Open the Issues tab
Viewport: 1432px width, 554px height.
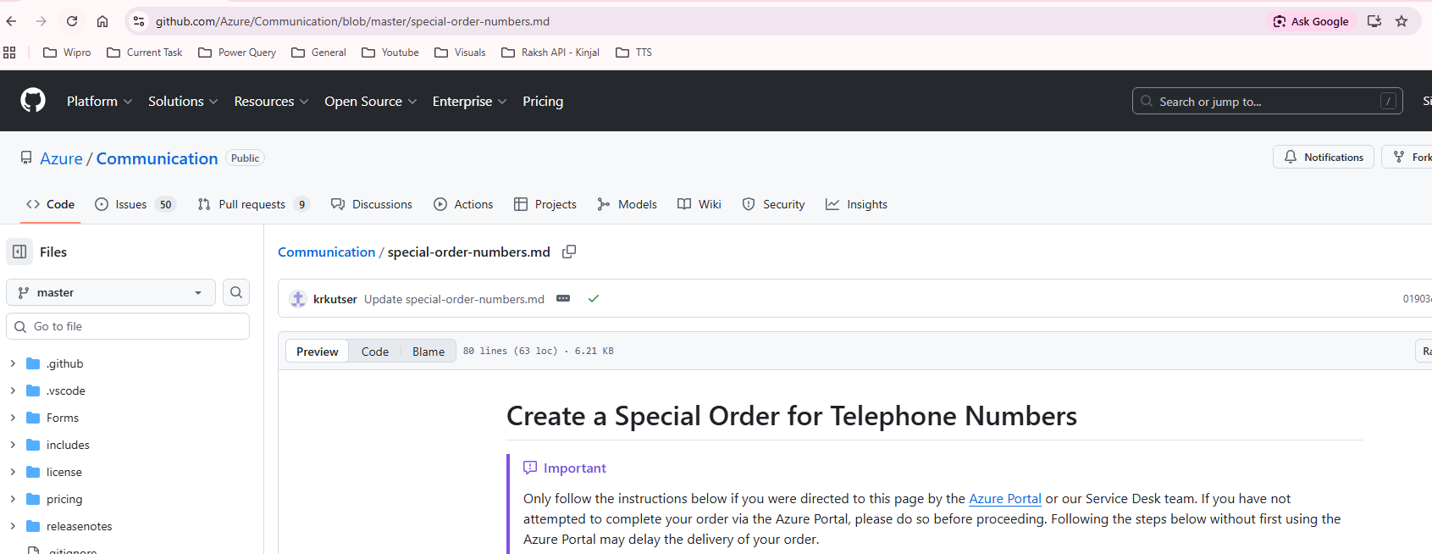[135, 204]
